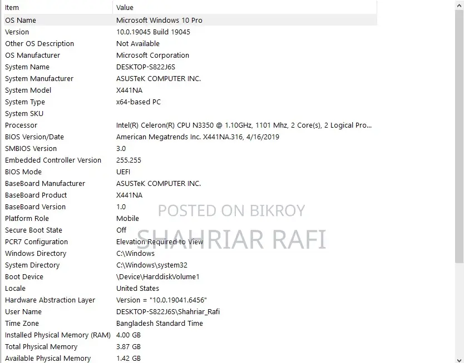Screen dimensions: 464x363
Task: Select the BIOS Mode row
Action: (190, 172)
